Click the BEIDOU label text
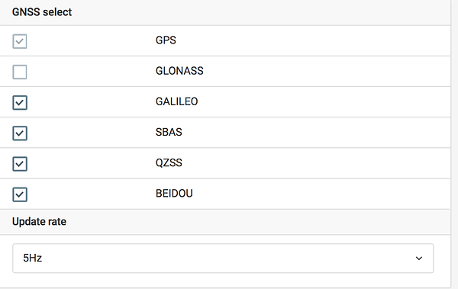Image resolution: width=458 pixels, height=289 pixels. coord(174,193)
